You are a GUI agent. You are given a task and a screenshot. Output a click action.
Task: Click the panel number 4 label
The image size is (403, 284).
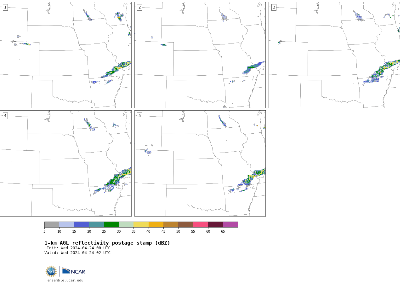click(5, 116)
